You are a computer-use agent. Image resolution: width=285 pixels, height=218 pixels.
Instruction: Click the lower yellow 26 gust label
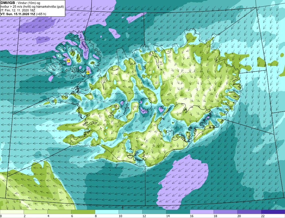88,72
